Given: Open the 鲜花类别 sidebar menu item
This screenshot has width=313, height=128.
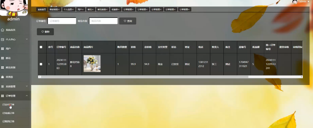Looking at the screenshot, I should pos(15,67).
